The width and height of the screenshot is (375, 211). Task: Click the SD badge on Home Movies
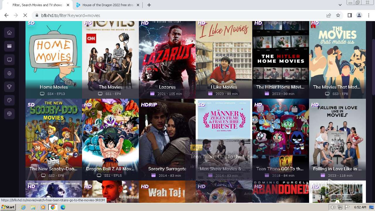click(31, 23)
